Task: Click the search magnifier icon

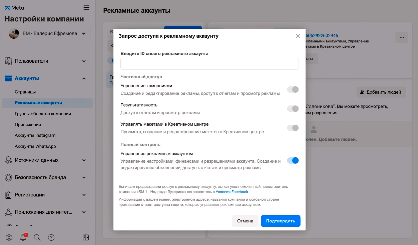Action: [x=37, y=237]
